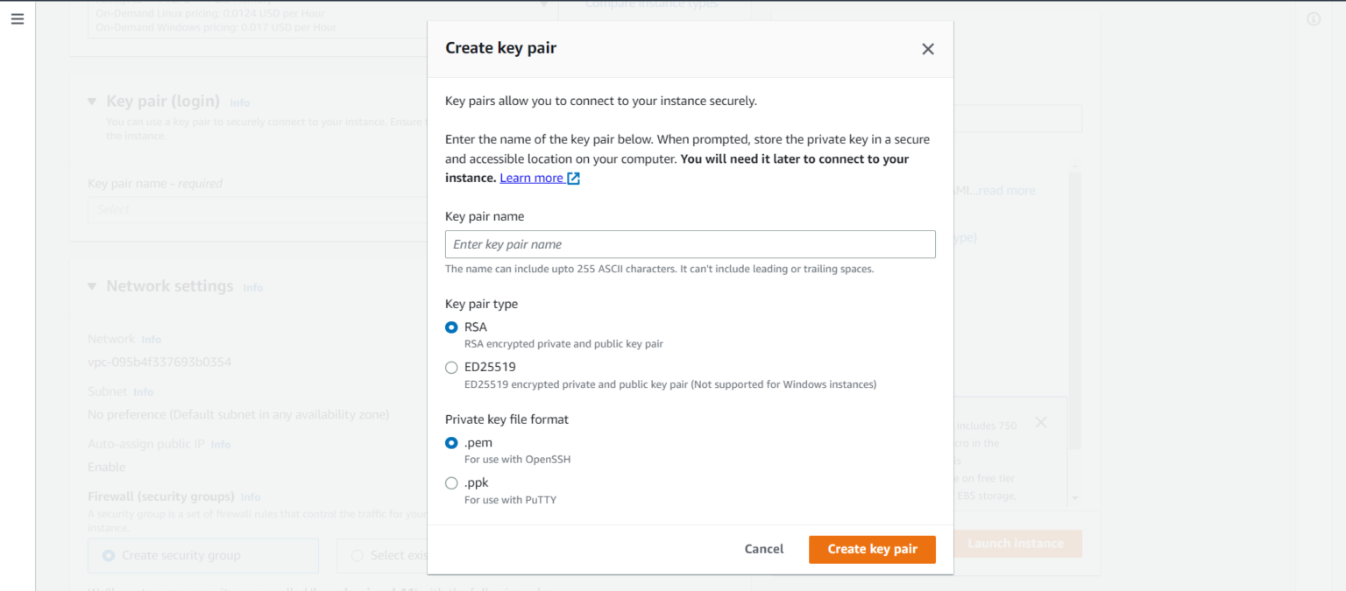Dismiss the free tier notification with the X
1346x591 pixels.
(x=1040, y=422)
